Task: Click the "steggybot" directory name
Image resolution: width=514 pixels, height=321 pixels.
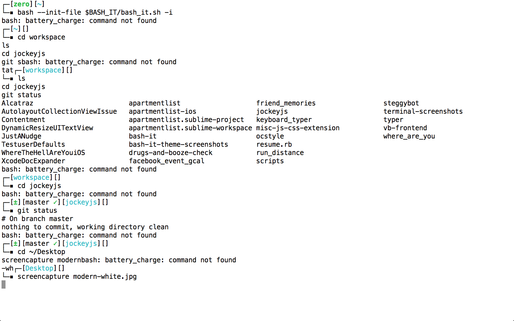Action: [401, 103]
